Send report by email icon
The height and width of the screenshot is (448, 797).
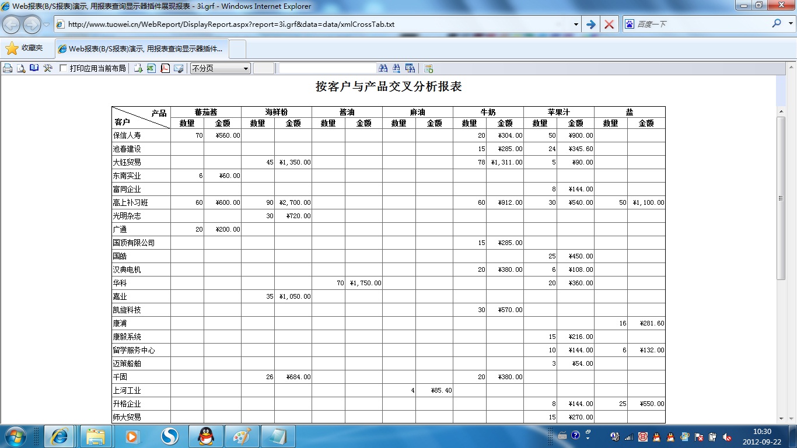point(179,68)
